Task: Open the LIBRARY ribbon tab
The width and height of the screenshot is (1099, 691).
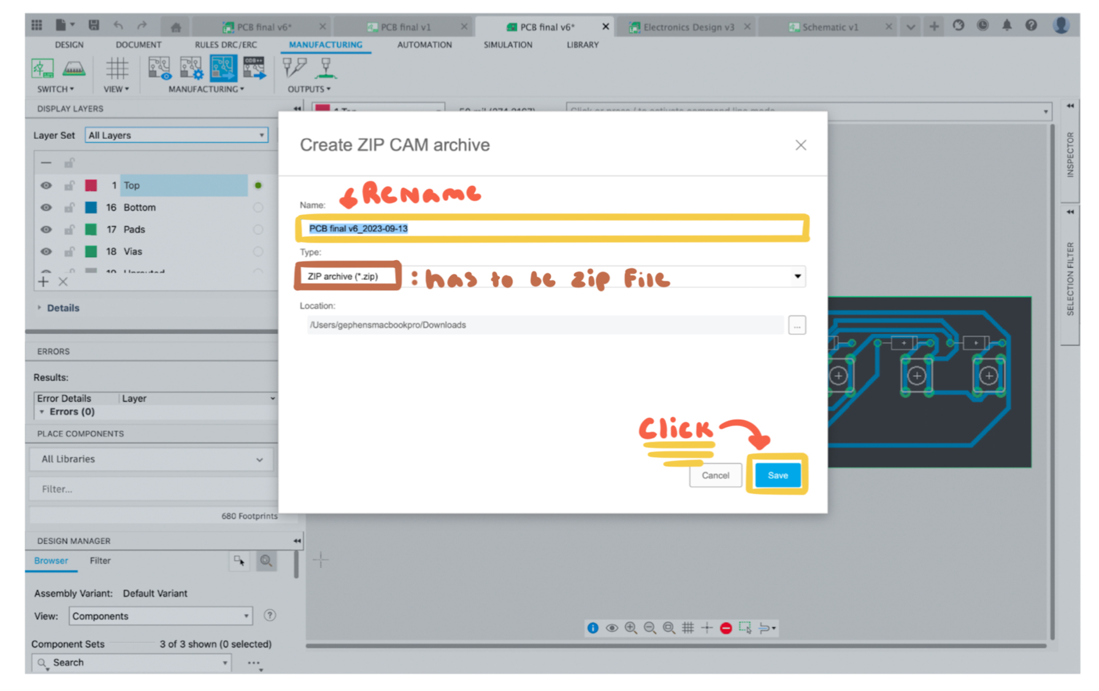Action: (583, 45)
